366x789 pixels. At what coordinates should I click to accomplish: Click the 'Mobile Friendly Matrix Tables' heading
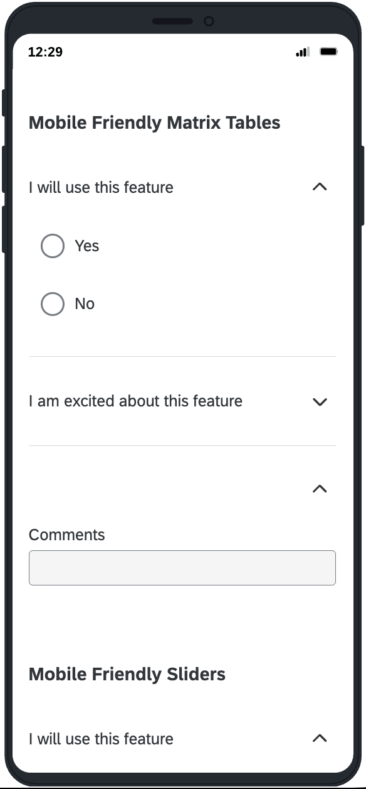coord(154,122)
